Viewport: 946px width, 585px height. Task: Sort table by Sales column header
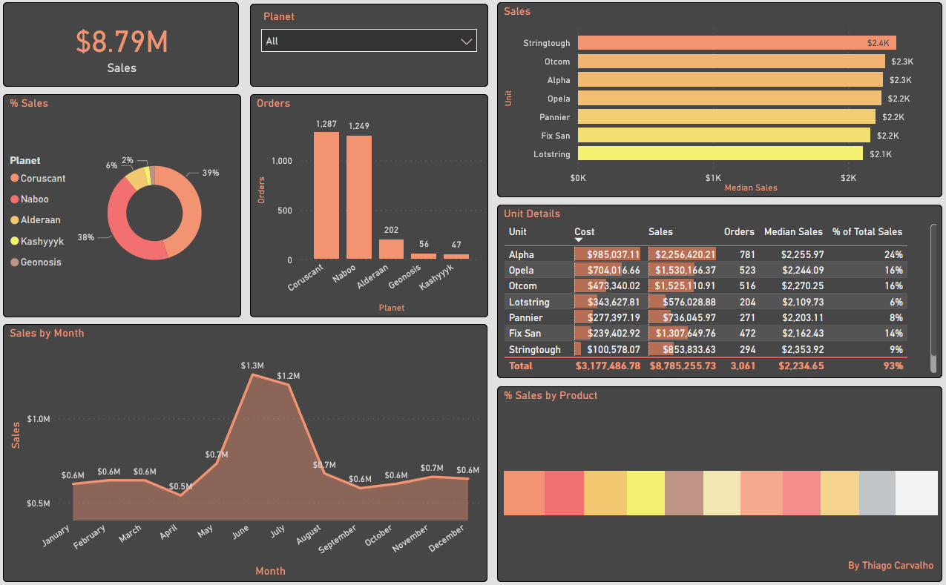click(661, 232)
